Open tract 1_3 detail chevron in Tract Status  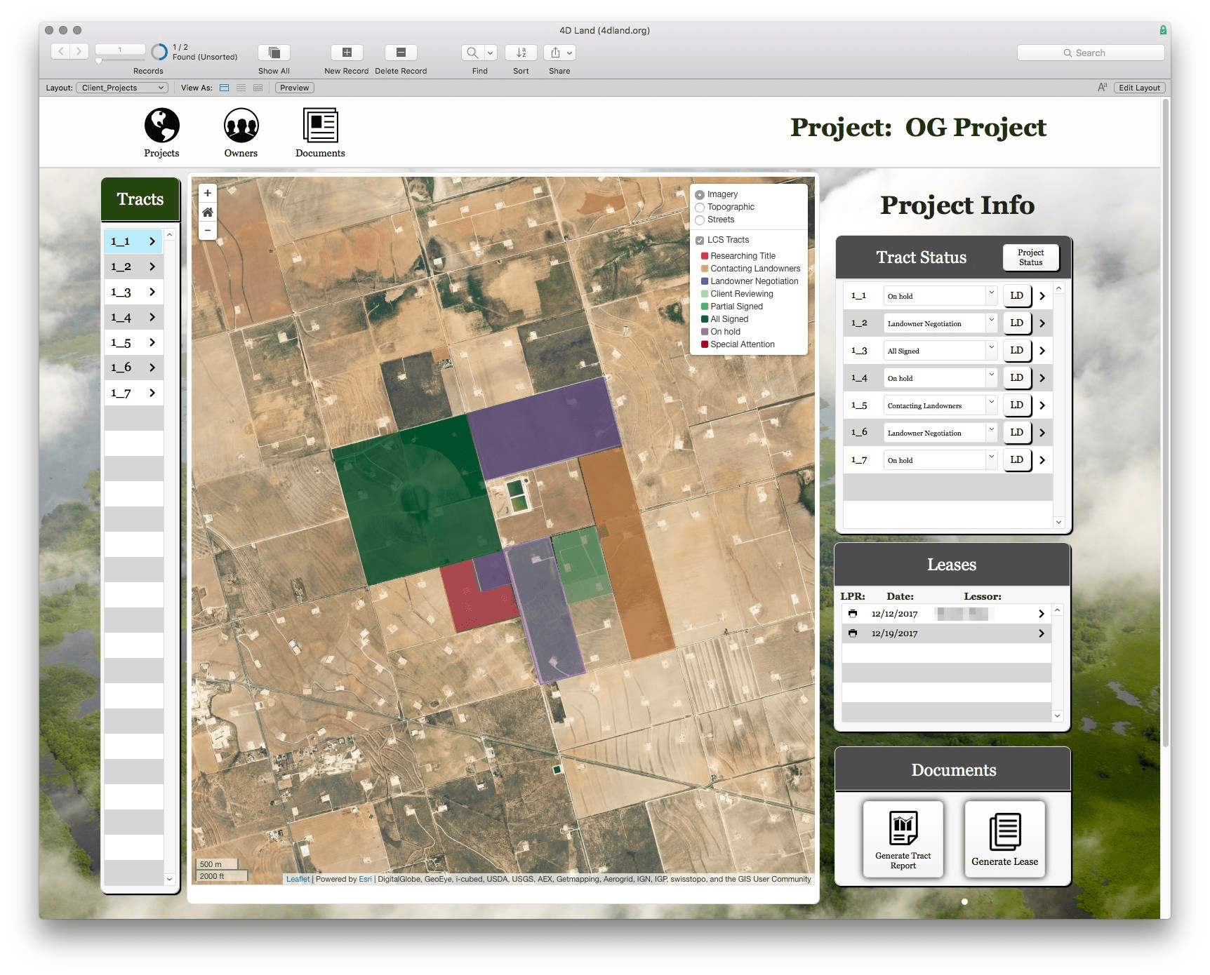(1042, 351)
